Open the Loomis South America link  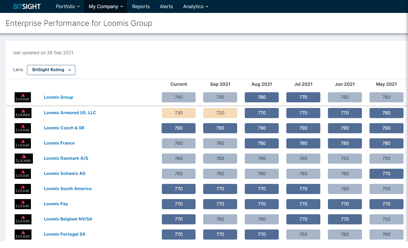click(x=68, y=189)
